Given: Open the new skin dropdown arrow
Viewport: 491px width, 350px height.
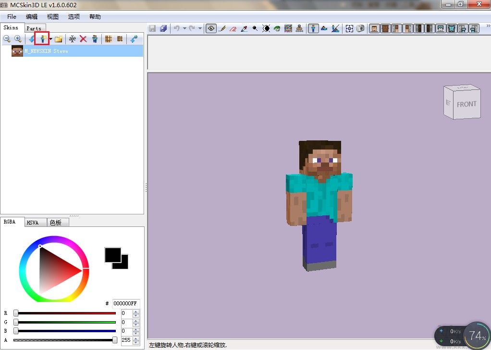Looking at the screenshot, I should tap(51, 39).
